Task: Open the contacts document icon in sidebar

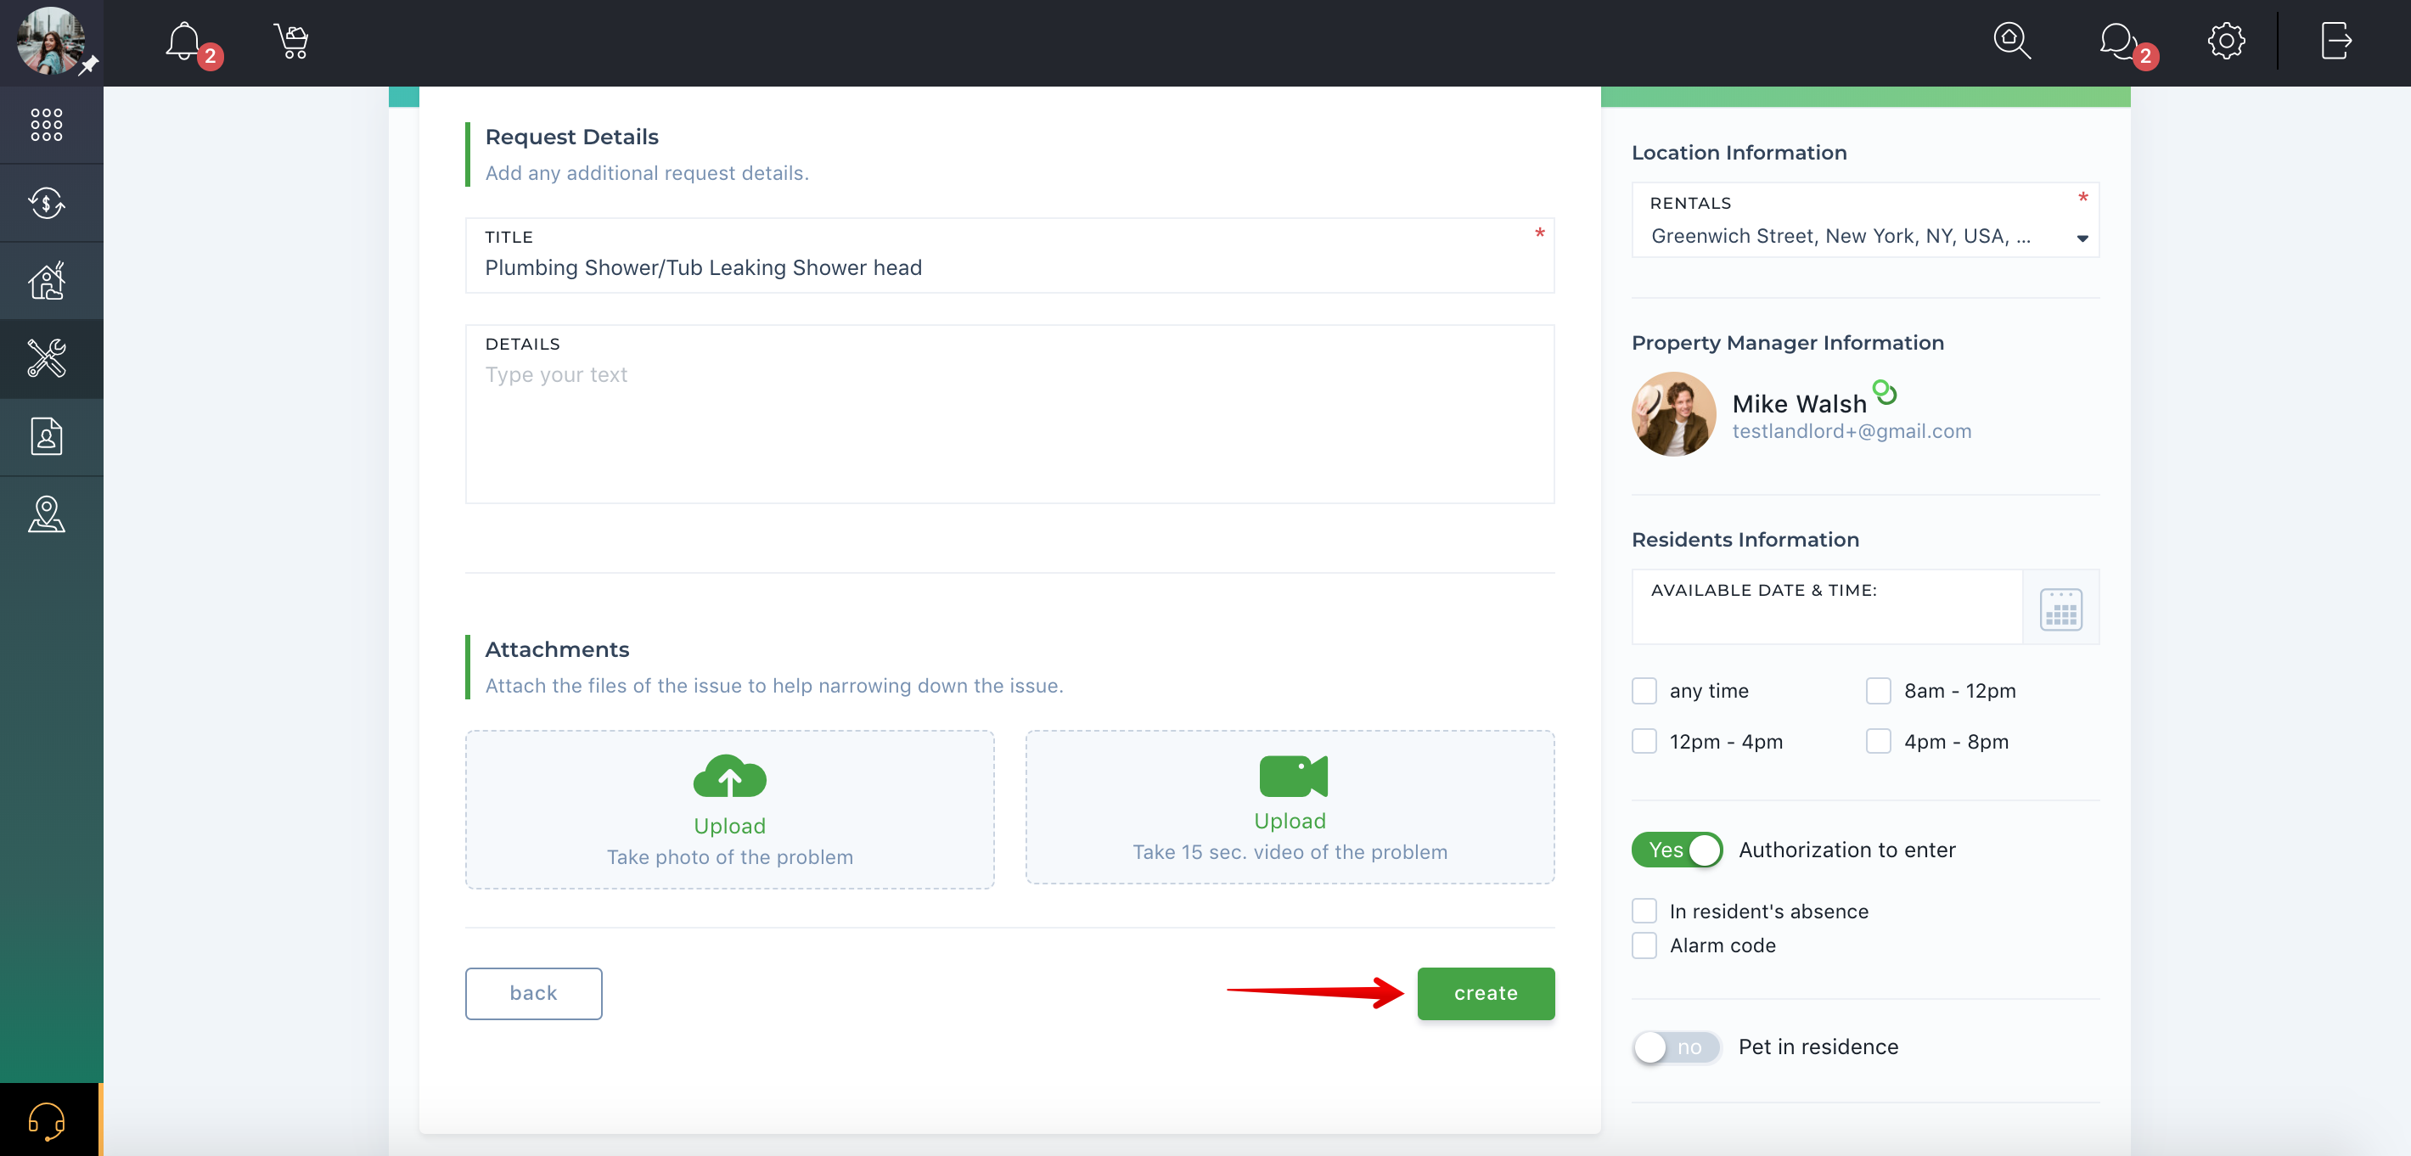Action: (47, 436)
